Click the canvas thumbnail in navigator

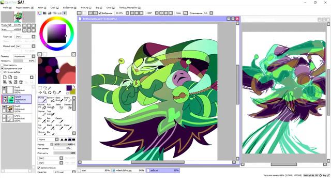(x=18, y=17)
